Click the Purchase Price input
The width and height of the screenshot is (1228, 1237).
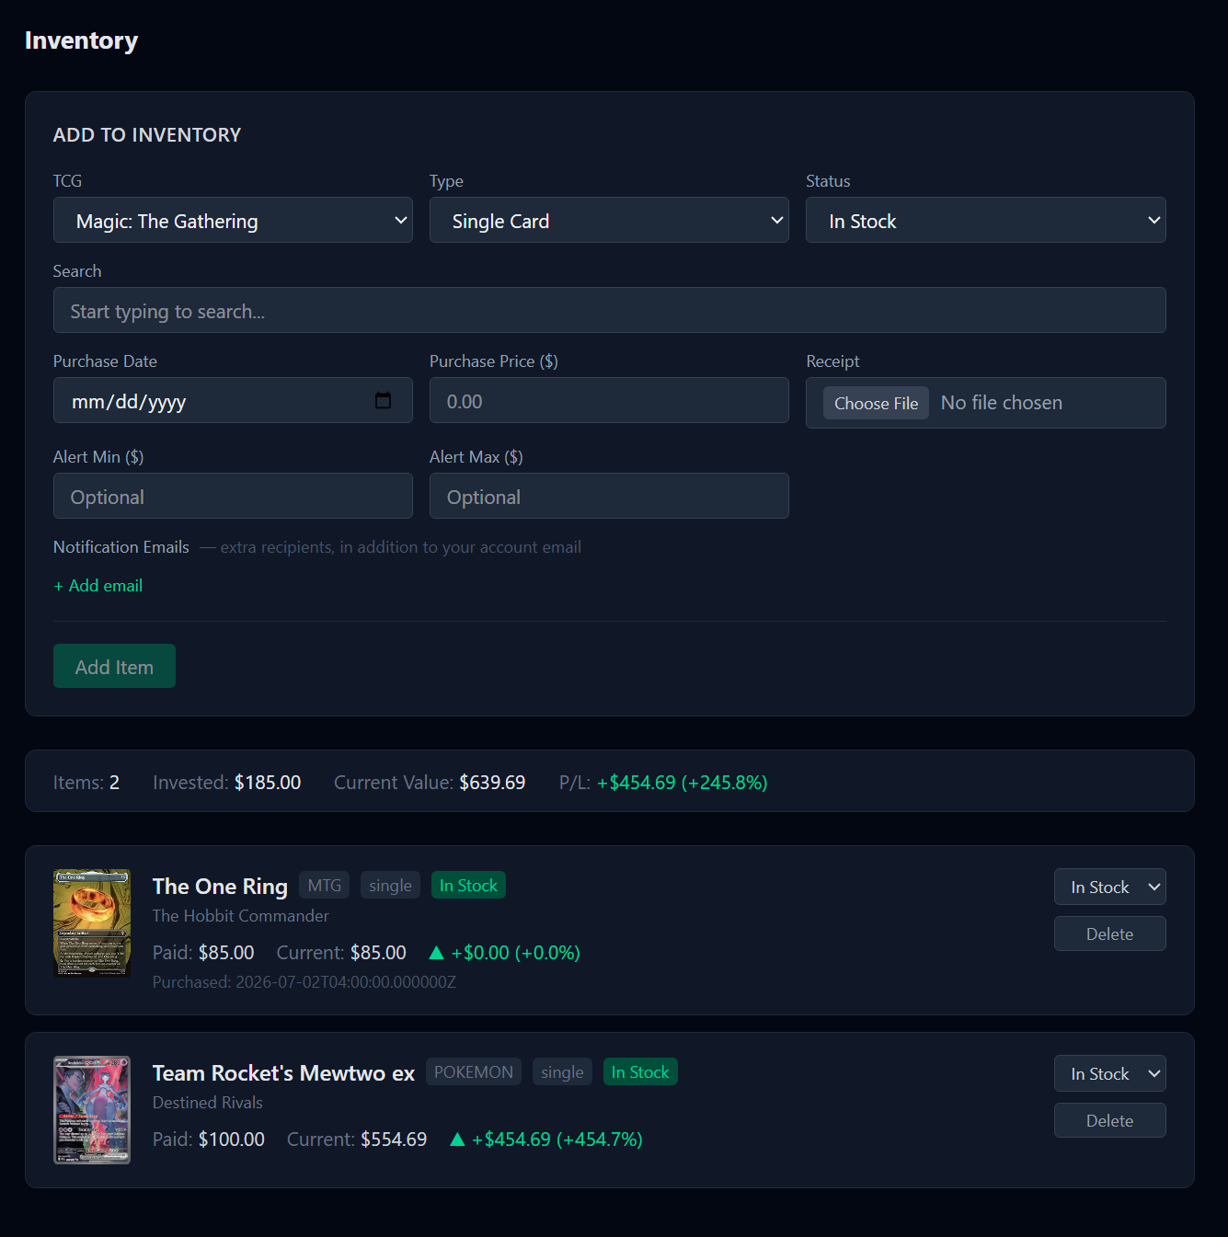pyautogui.click(x=609, y=400)
